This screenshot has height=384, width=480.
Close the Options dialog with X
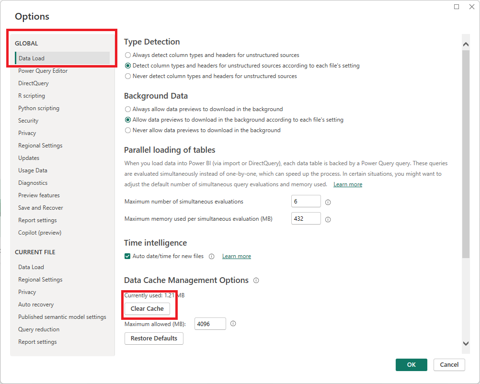(x=472, y=7)
